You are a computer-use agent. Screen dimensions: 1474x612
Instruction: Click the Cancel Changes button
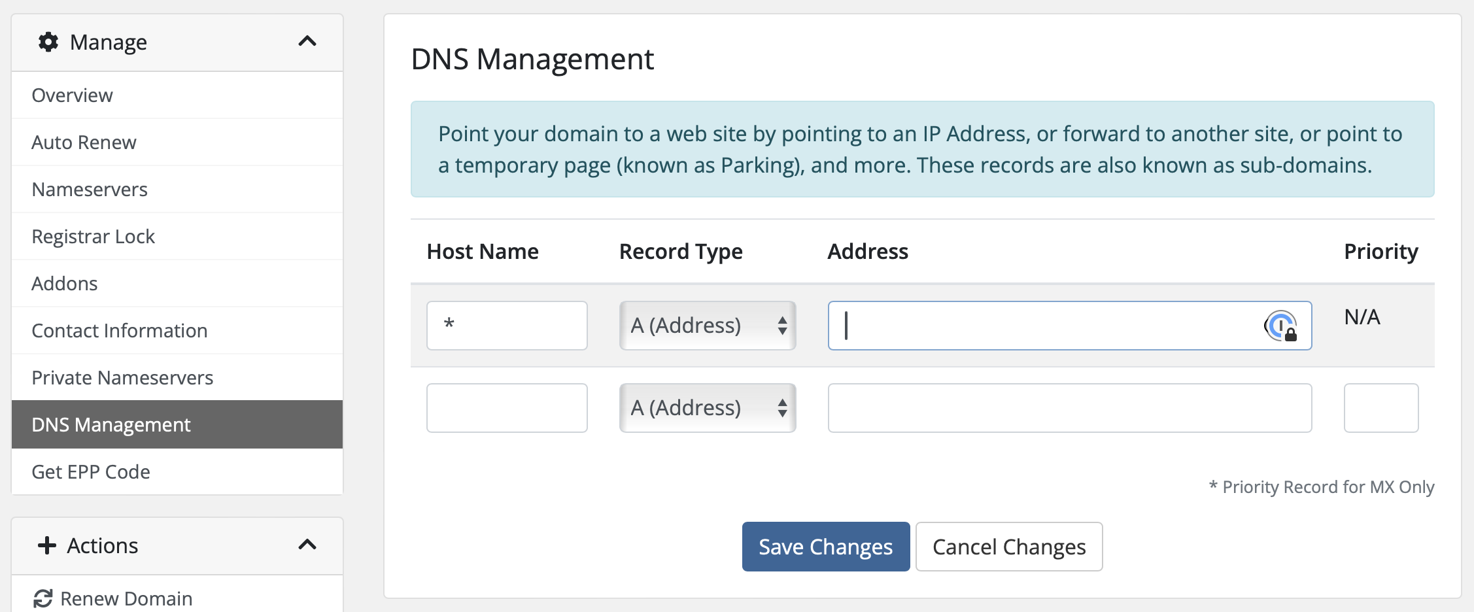[1009, 547]
